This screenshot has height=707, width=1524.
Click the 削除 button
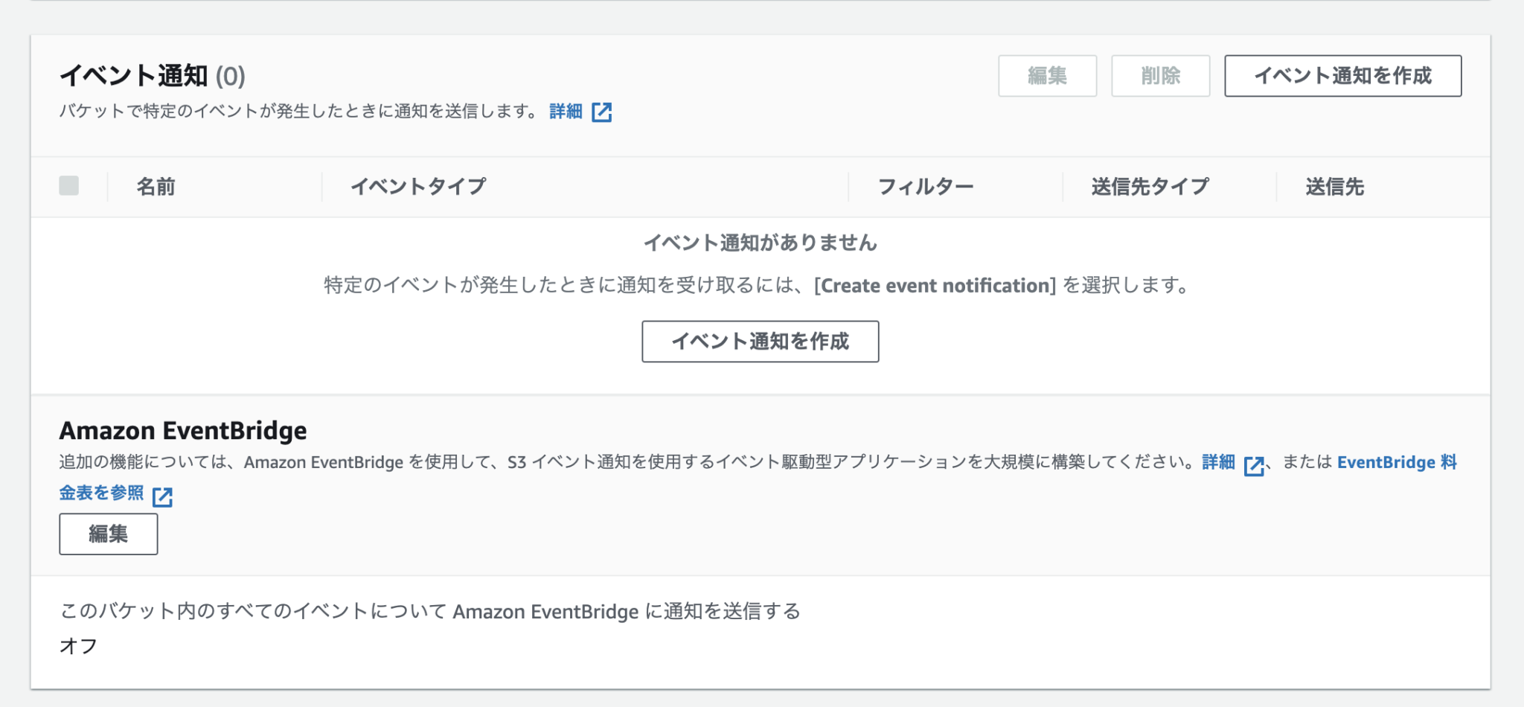(1160, 75)
